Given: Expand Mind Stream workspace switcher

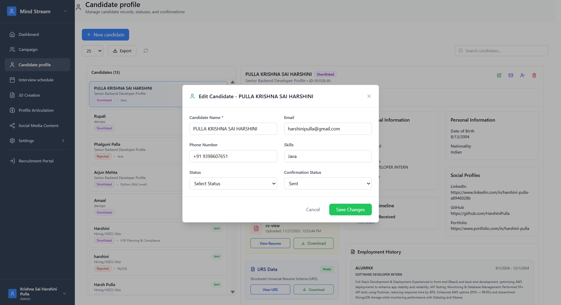Looking at the screenshot, I should point(65,11).
